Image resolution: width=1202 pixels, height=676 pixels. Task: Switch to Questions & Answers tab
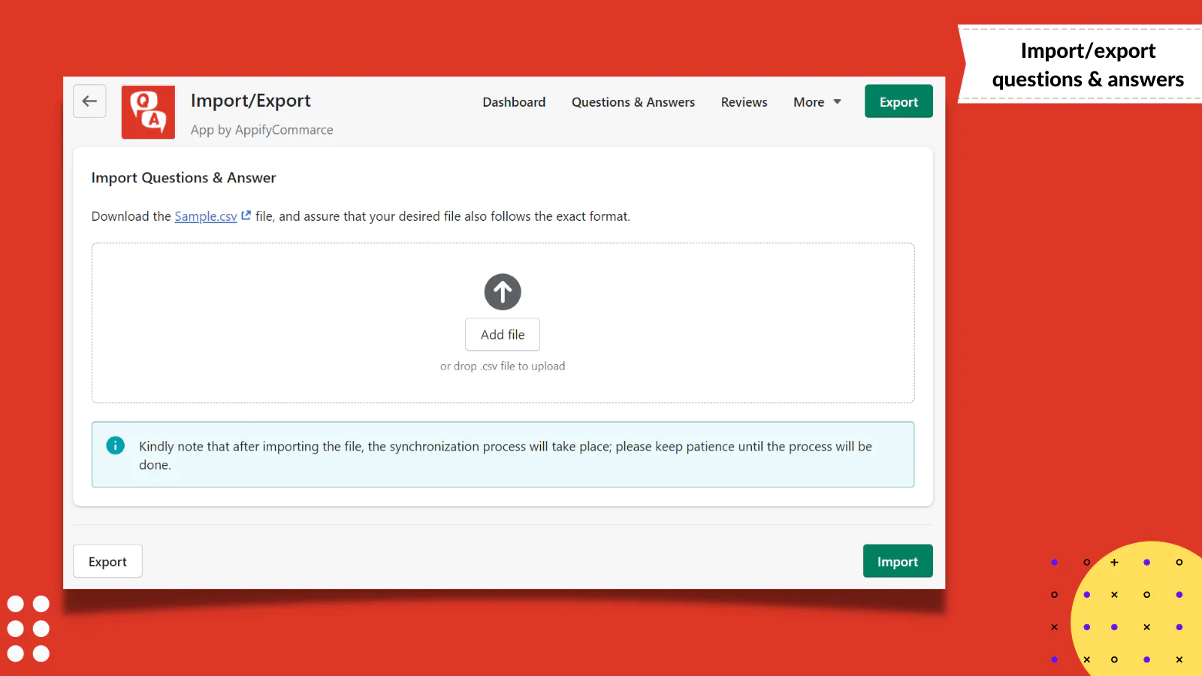tap(633, 102)
